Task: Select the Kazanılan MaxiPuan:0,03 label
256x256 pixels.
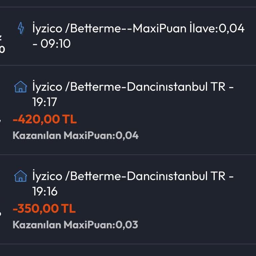Action: [75, 225]
